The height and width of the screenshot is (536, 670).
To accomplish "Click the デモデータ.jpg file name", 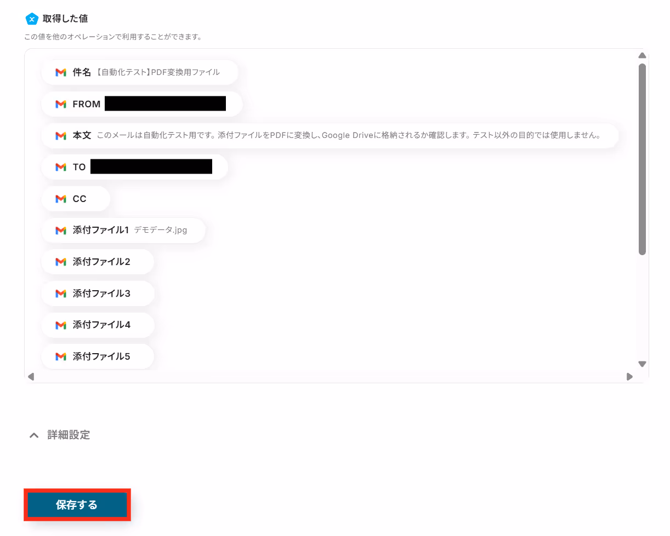I will [x=161, y=230].
